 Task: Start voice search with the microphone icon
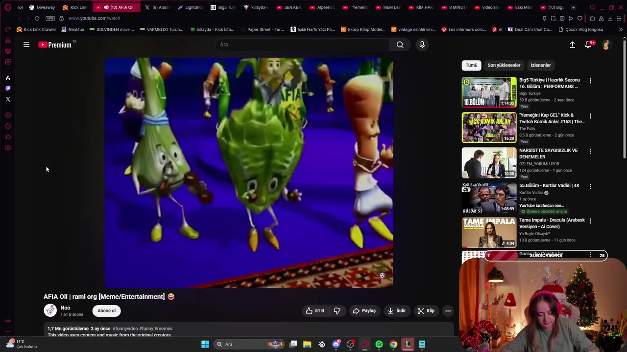tap(422, 44)
